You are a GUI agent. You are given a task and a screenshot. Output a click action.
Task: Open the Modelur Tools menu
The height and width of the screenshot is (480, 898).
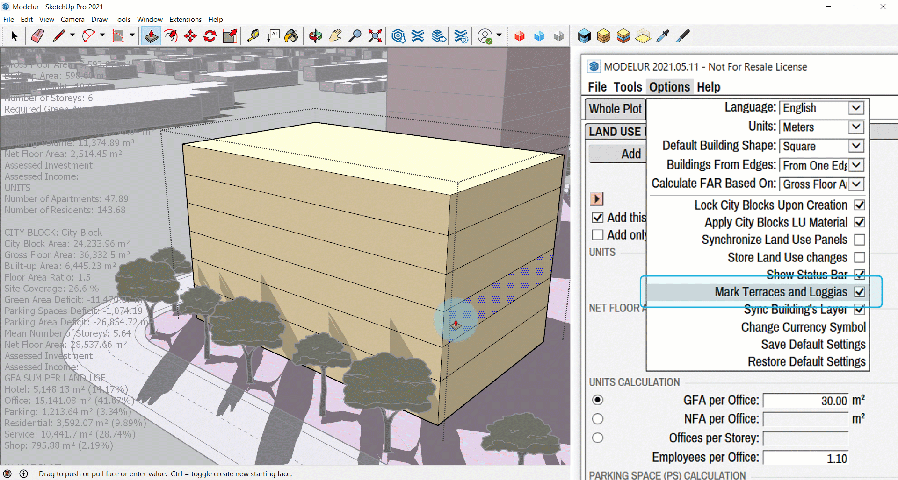click(x=628, y=87)
